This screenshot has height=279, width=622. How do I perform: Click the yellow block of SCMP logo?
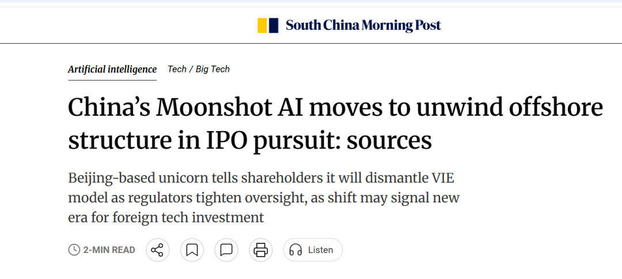(x=262, y=25)
